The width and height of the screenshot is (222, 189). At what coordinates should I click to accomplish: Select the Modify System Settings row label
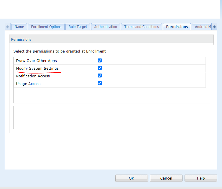click(x=37, y=69)
